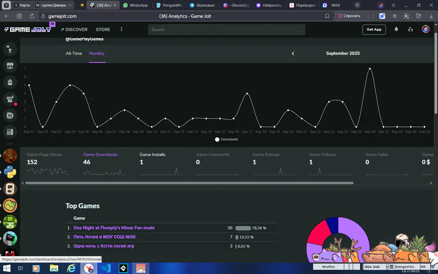Screen dimensions: 438x274
Task: Bookmark this page via bookmark icon
Action: tap(327, 16)
